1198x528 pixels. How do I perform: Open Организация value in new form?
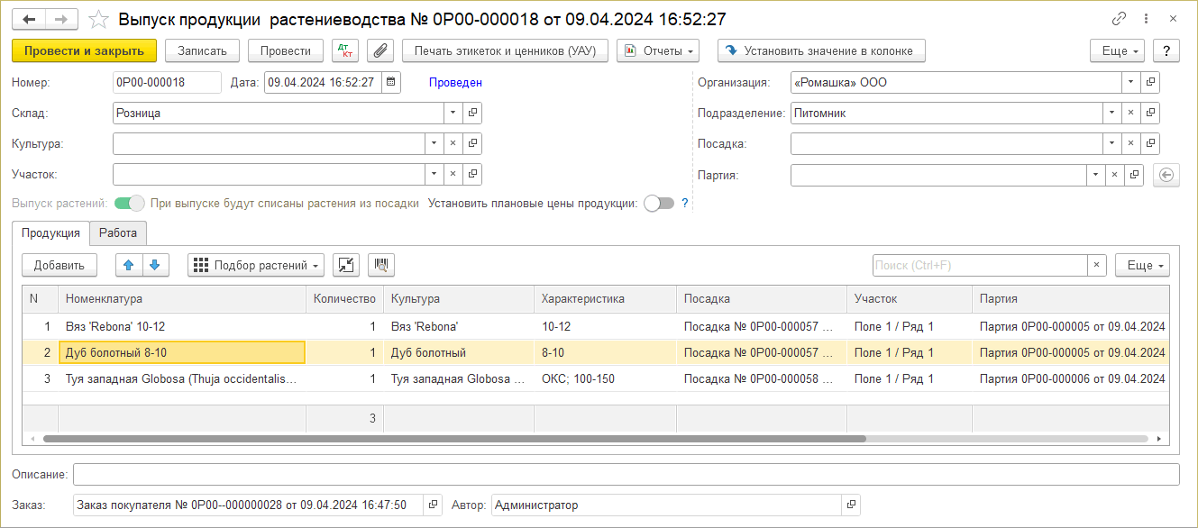pyautogui.click(x=1151, y=82)
